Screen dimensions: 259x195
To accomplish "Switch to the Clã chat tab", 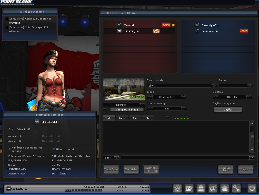I will [135, 118].
